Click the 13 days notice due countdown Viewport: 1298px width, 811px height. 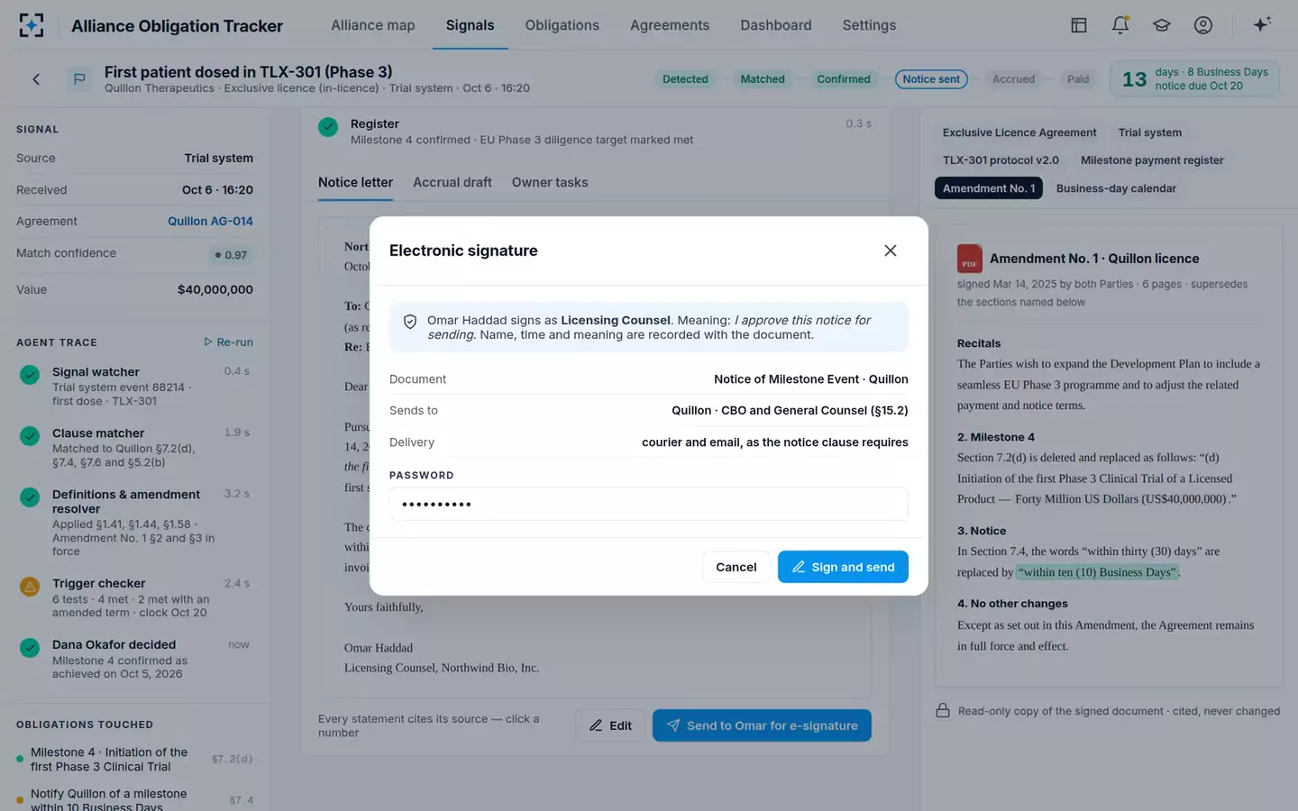tap(1194, 79)
